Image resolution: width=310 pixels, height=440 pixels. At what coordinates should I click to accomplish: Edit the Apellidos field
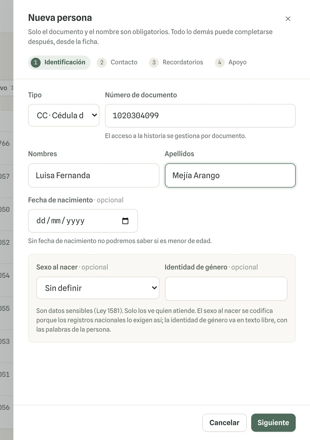pyautogui.click(x=230, y=175)
